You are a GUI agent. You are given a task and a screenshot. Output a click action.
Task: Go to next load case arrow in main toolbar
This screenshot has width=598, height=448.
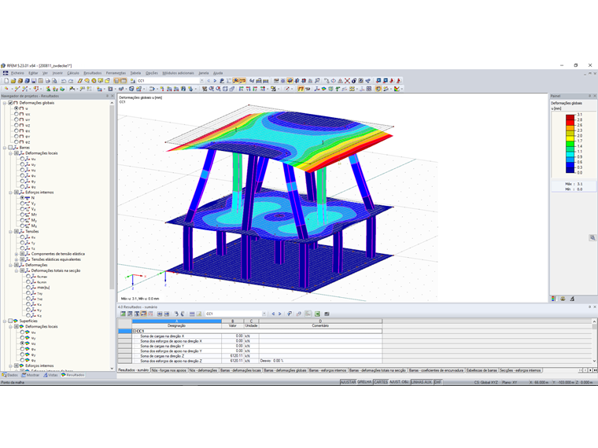point(215,81)
